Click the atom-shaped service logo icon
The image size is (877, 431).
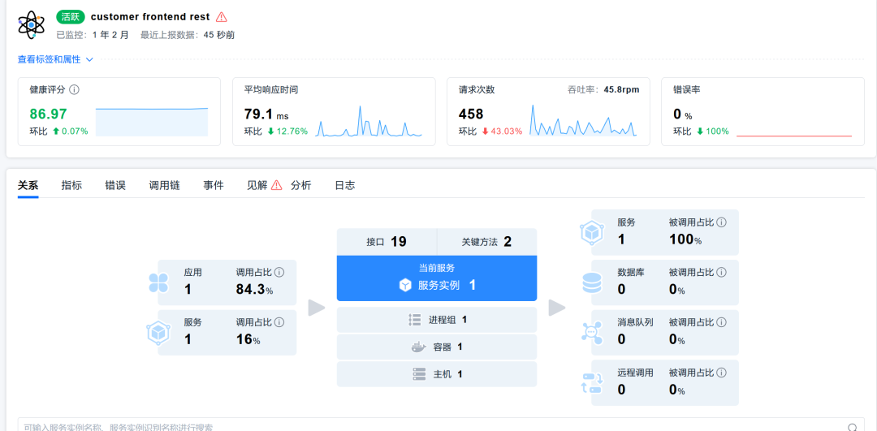click(32, 24)
